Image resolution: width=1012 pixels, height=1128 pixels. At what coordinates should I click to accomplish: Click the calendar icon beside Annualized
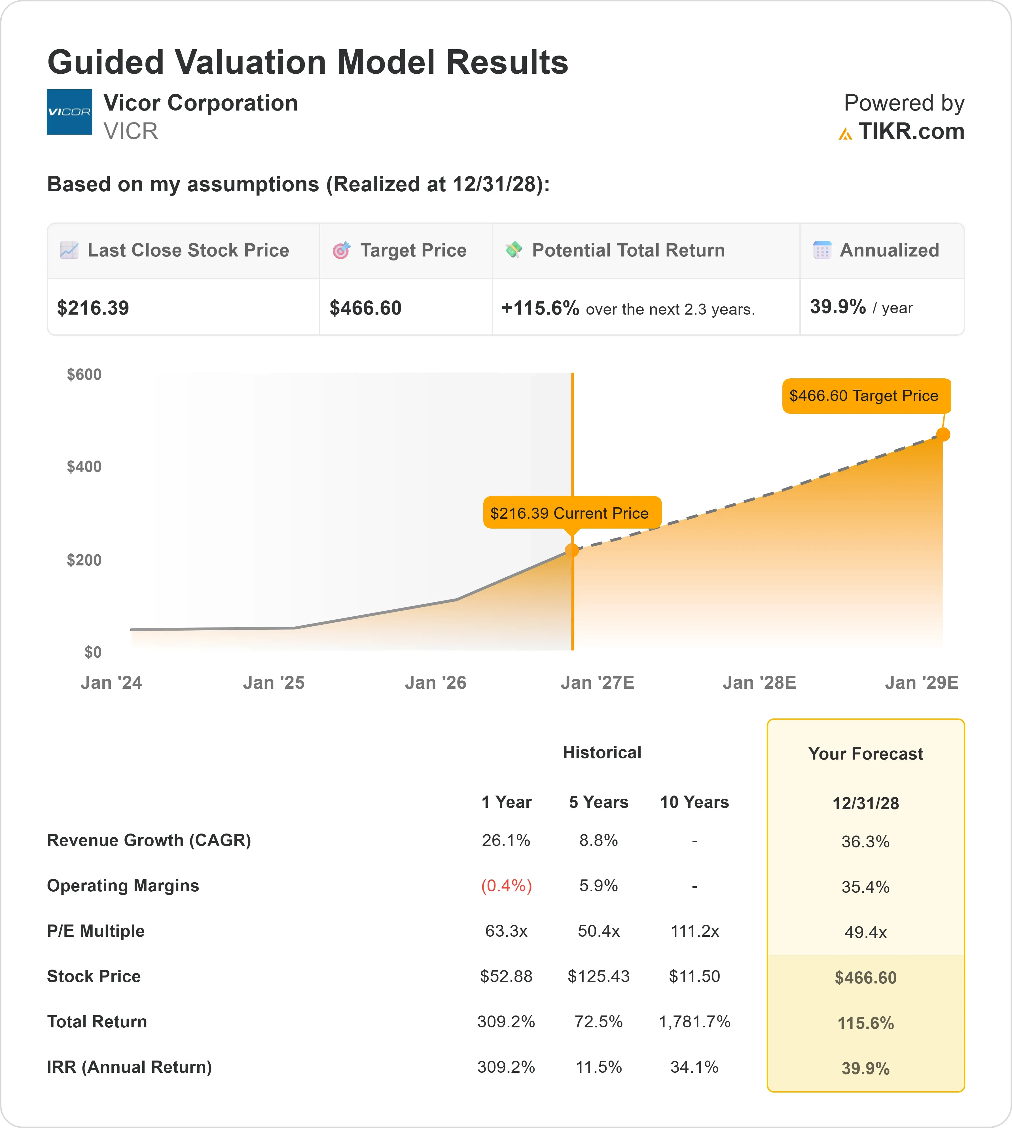[822, 250]
